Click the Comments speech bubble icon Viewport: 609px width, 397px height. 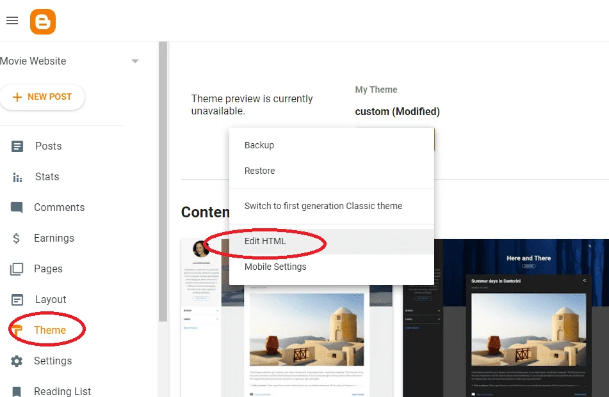[17, 207]
